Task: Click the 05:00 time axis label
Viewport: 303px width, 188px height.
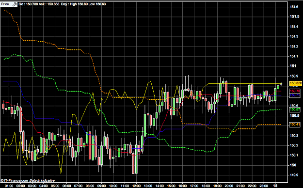Action: [55, 186]
